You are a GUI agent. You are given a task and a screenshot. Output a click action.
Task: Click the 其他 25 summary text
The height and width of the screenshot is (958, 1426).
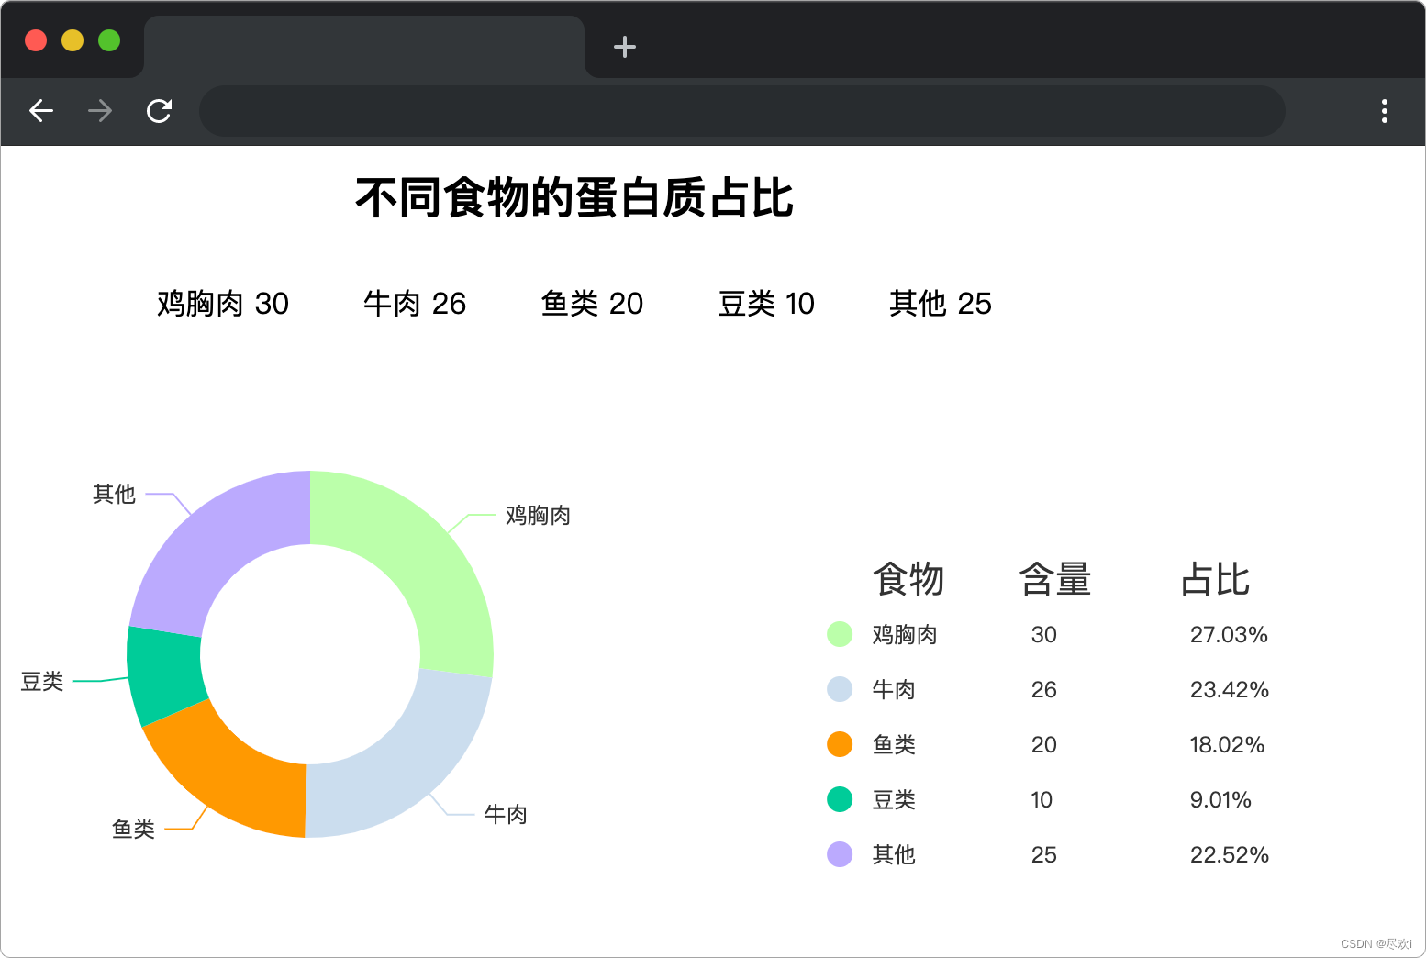click(x=941, y=304)
